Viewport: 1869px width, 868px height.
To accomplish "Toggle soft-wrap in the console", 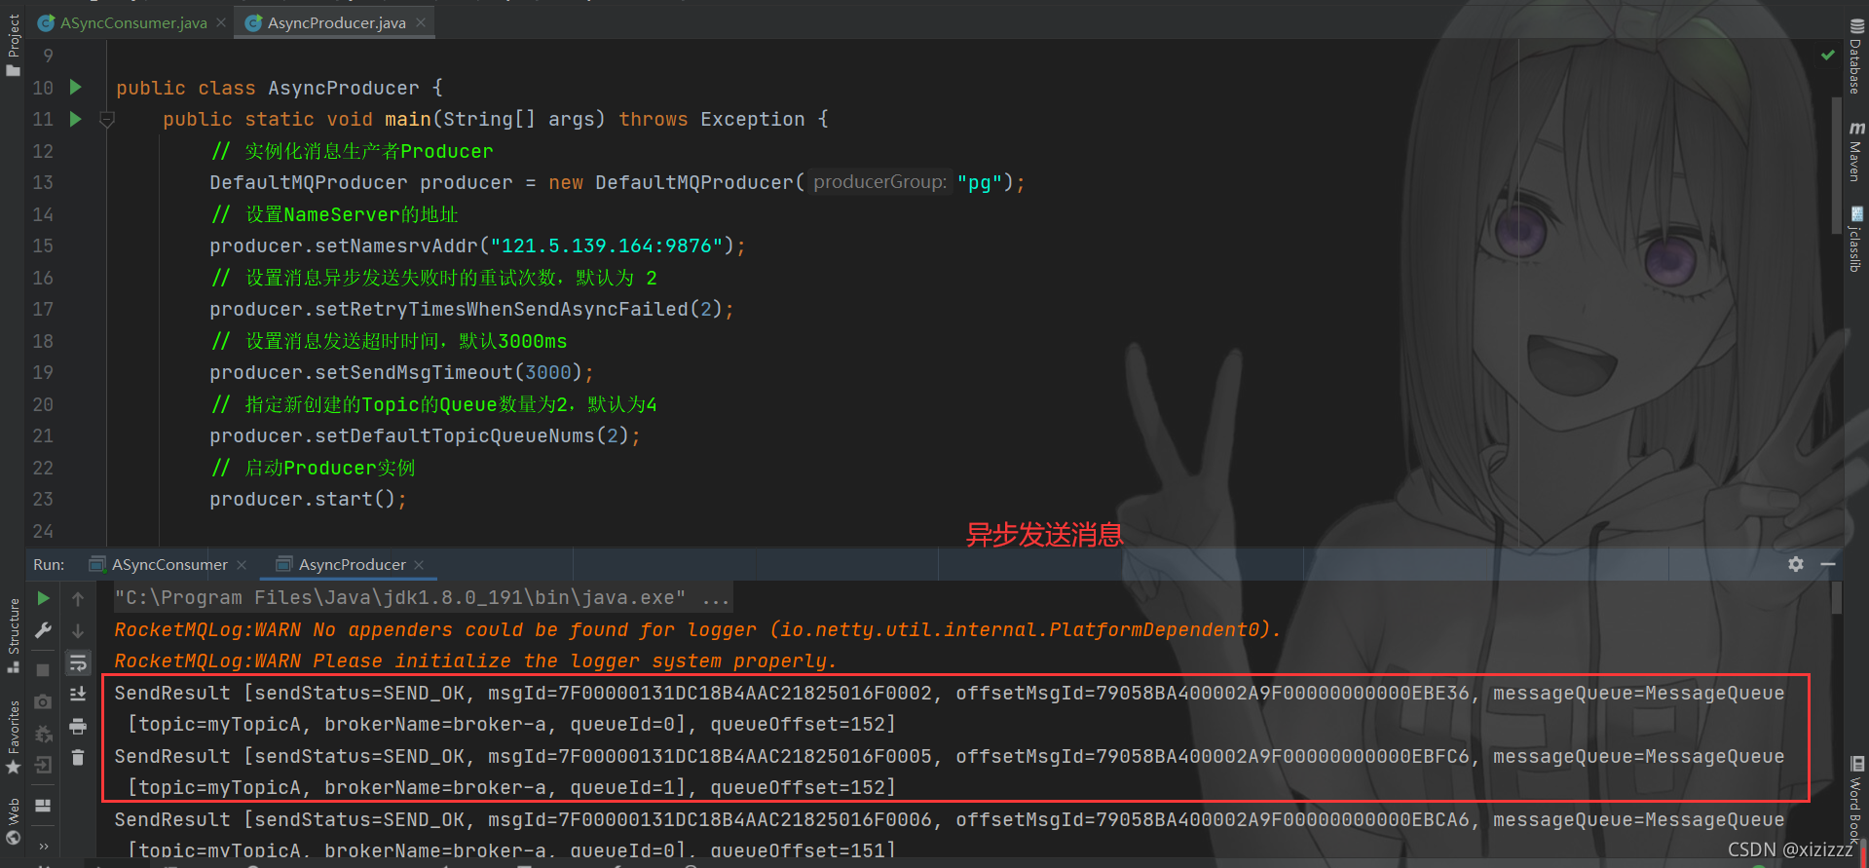I will point(78,663).
